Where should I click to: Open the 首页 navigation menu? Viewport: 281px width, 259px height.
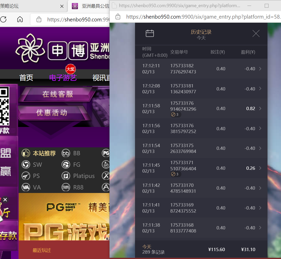coord(26,78)
